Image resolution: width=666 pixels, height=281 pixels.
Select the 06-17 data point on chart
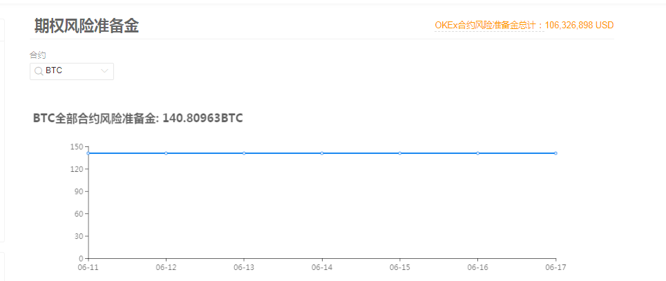pyautogui.click(x=555, y=153)
